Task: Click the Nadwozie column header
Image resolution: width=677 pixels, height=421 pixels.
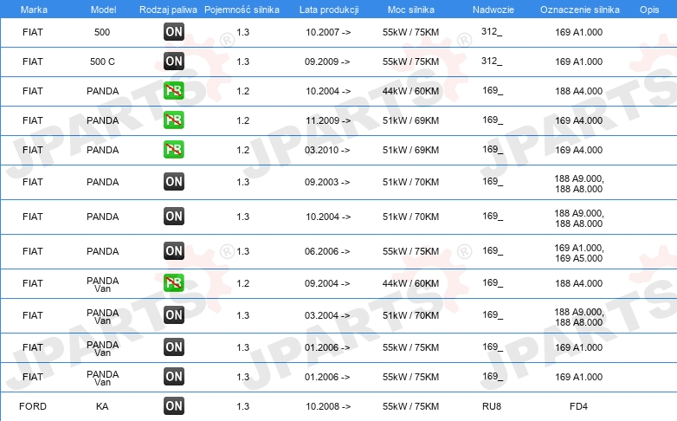Action: [x=493, y=10]
